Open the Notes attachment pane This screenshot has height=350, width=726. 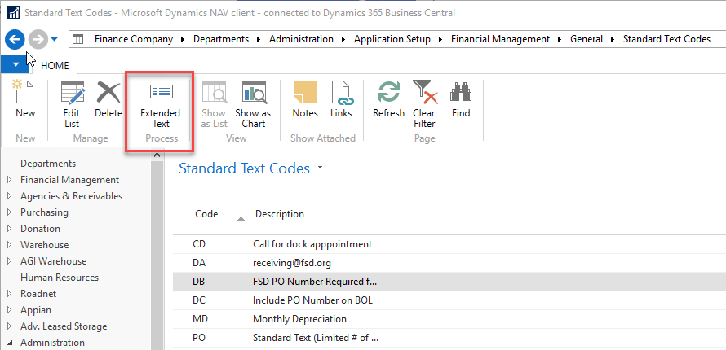pos(305,99)
